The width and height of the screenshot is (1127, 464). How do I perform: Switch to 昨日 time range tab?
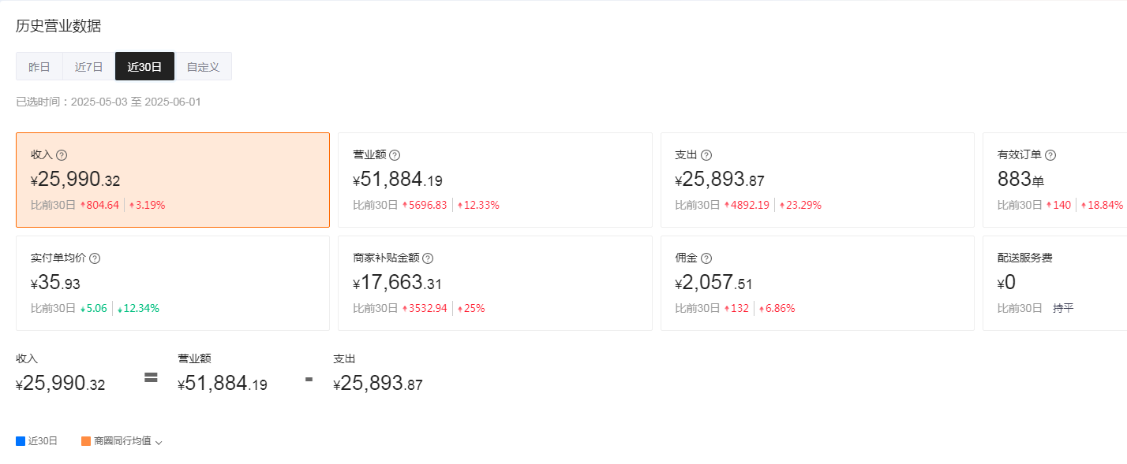(39, 67)
